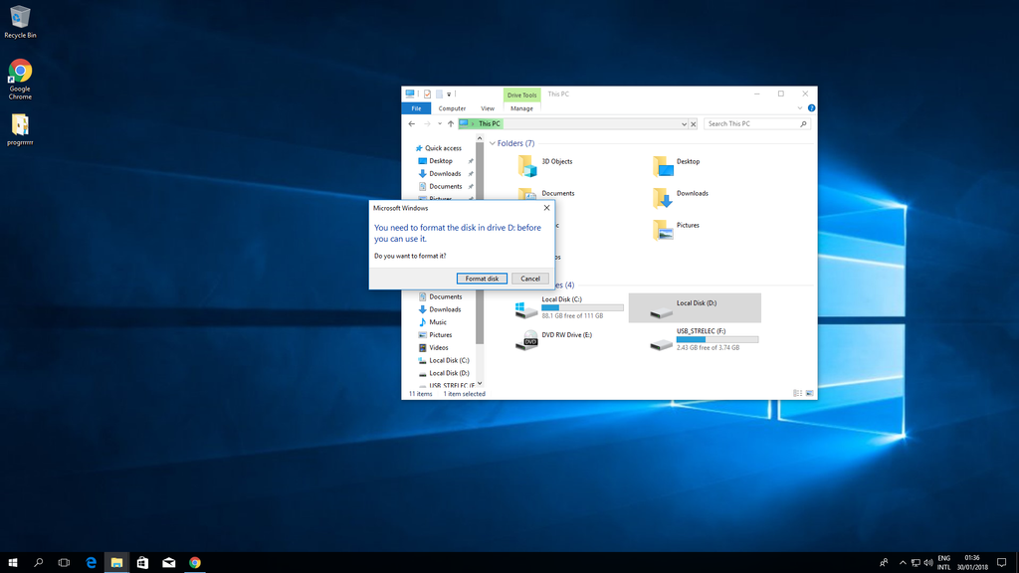Viewport: 1019px width, 573px height.
Task: Open Local Disk (C:) in navigation pane
Action: (x=449, y=360)
